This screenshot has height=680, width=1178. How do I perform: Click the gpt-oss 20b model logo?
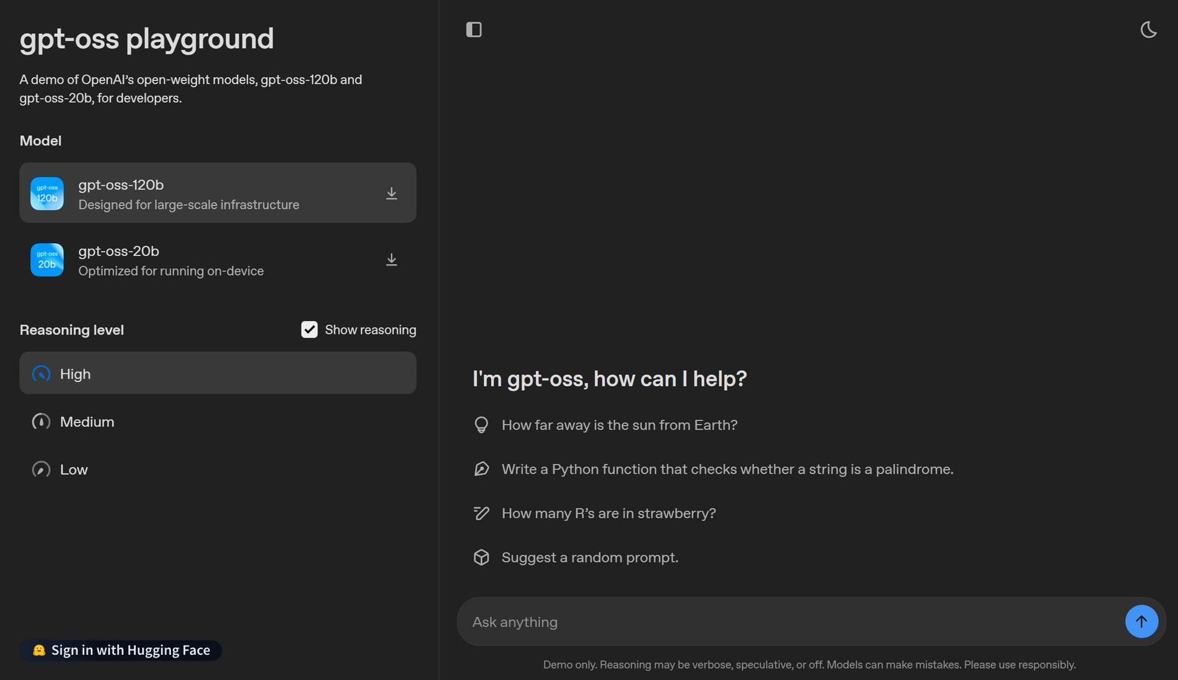[x=47, y=260]
